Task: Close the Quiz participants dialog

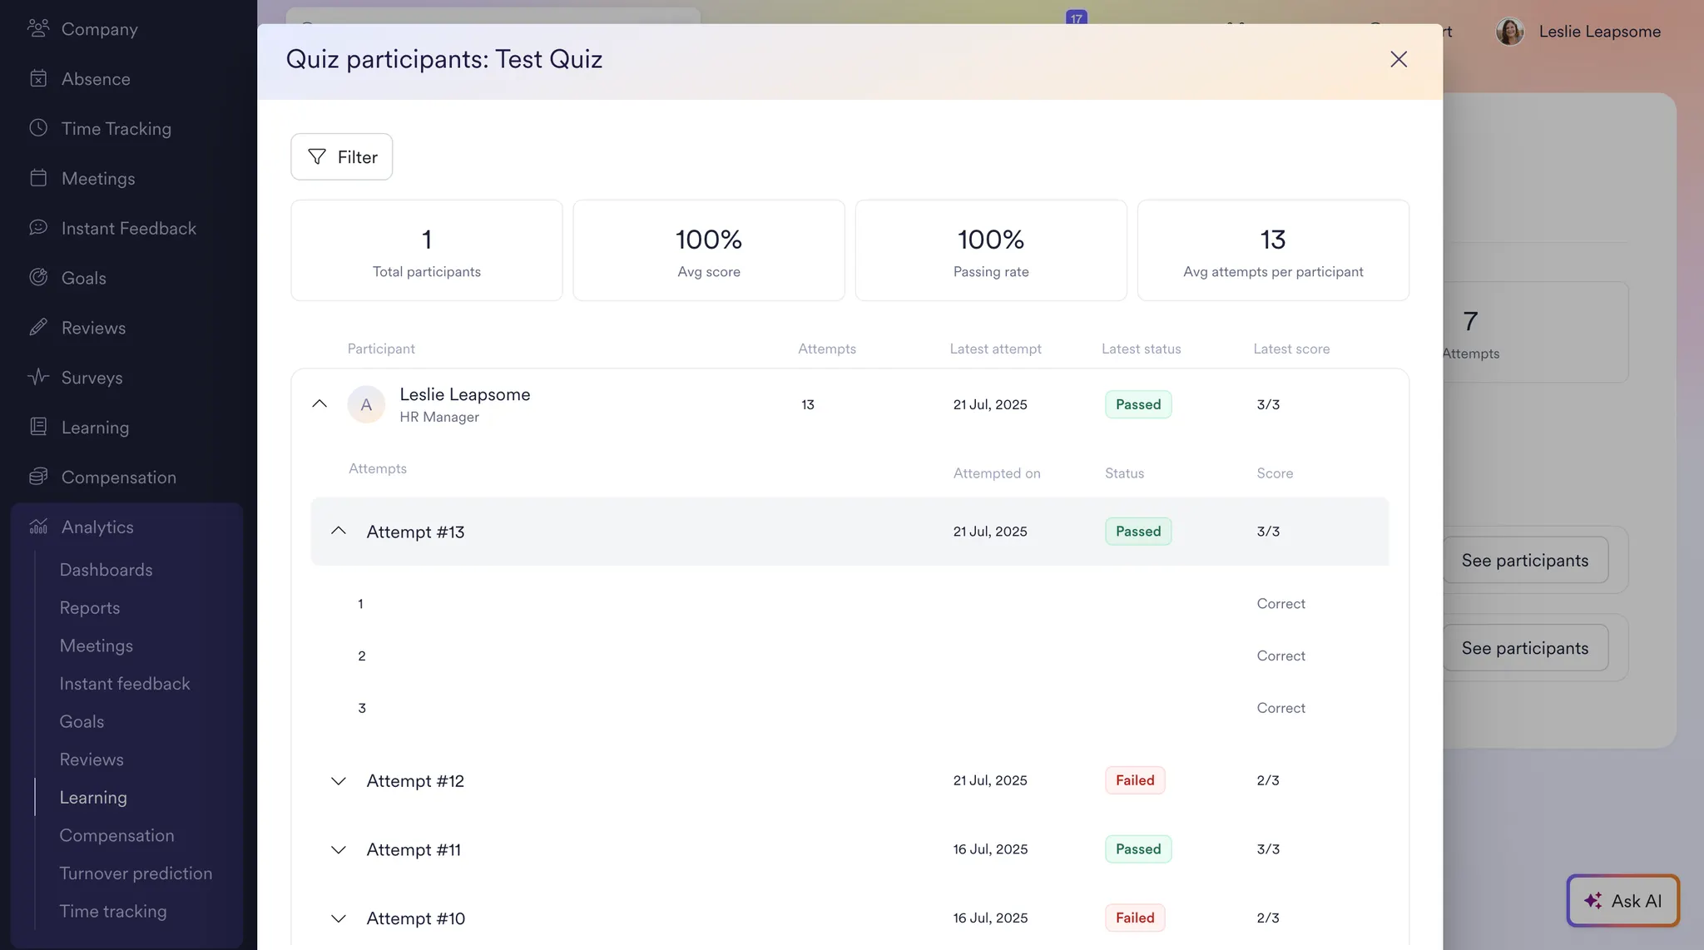Action: [x=1398, y=59]
